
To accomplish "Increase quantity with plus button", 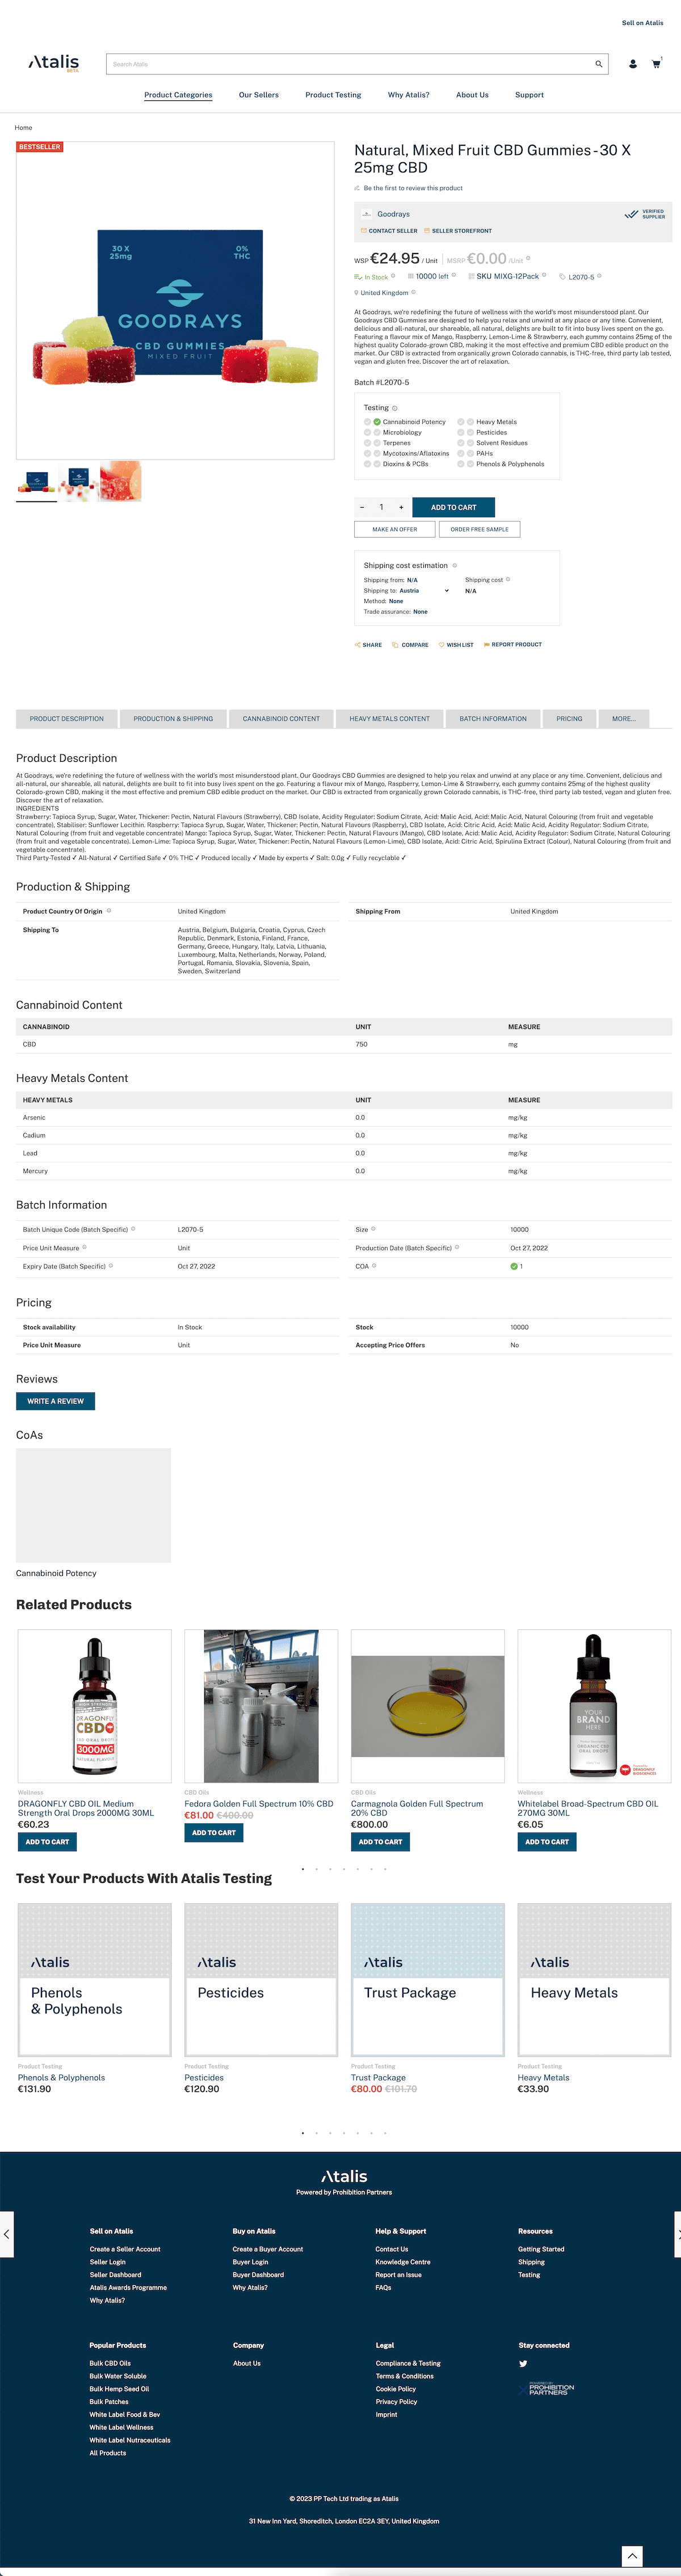I will click(x=401, y=507).
